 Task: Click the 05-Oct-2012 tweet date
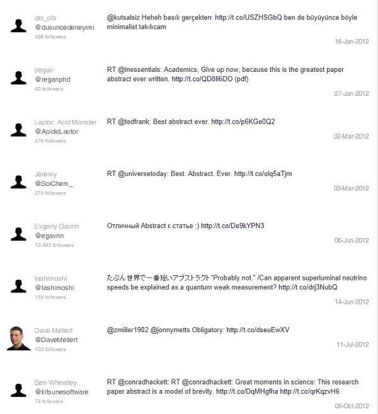point(352,406)
